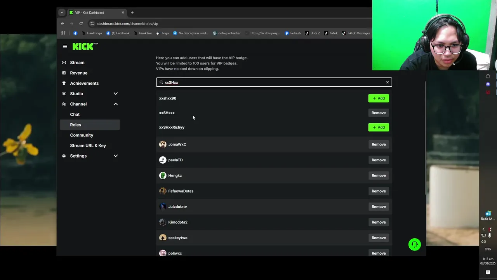Click the VIP user search field

274,82
